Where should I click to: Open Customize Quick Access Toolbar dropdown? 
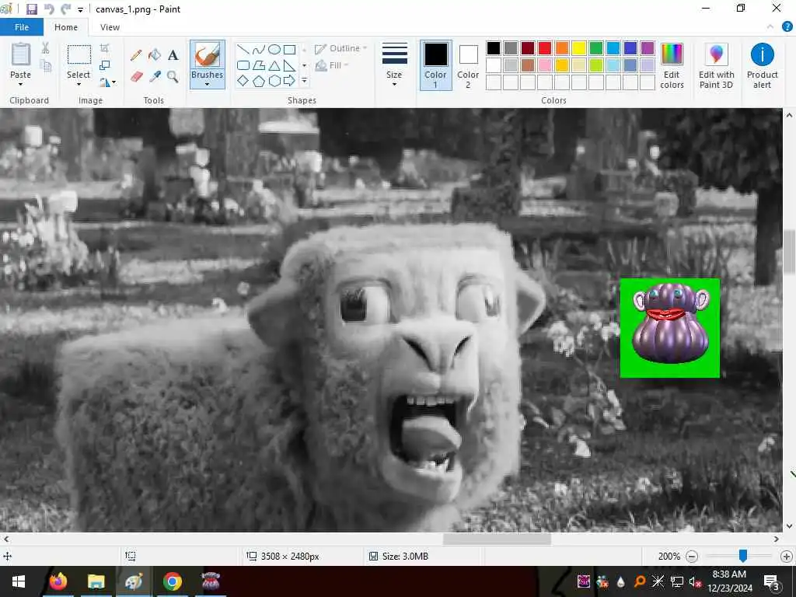coord(80,9)
